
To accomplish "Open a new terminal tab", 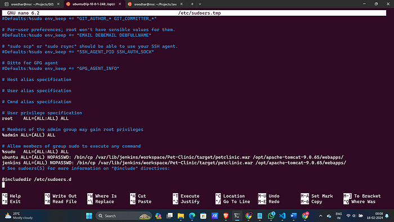I will click(x=192, y=4).
